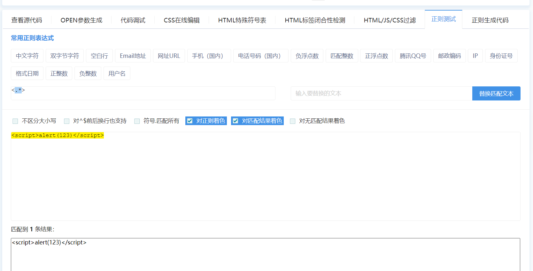The image size is (533, 271).
Task: Enable 对无匹配结果着色 checkbox
Action: pos(292,121)
